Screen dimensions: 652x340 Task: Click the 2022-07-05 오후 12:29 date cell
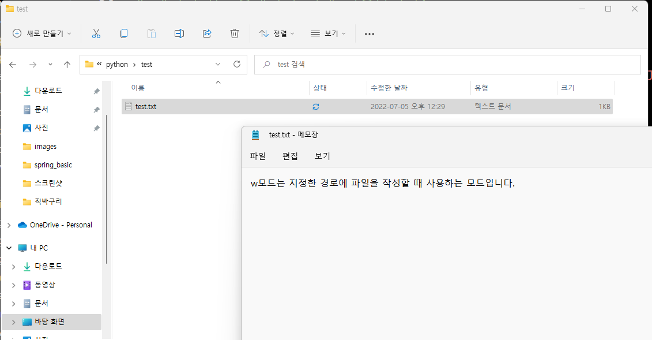click(408, 107)
